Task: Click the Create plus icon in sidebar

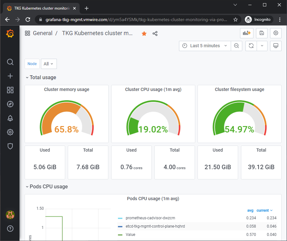Action: coord(10,76)
